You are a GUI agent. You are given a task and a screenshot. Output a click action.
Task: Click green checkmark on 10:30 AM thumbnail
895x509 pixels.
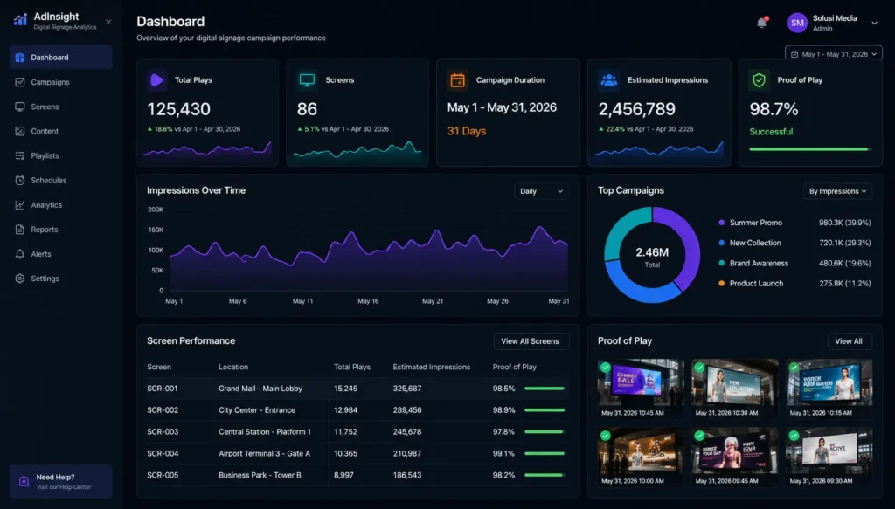pos(700,368)
